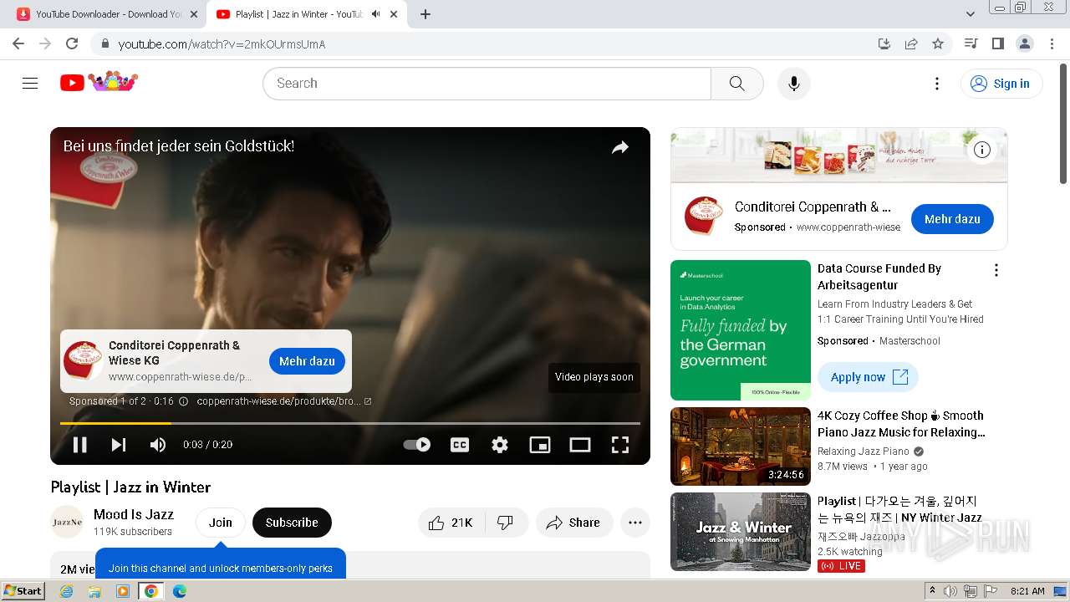Click Mehr dazu in player ad overlay
Viewport: 1070px width, 602px height.
click(x=307, y=361)
